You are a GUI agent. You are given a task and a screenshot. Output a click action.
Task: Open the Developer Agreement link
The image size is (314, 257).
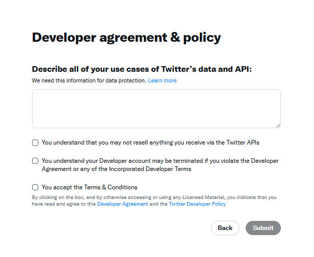pos(122,204)
